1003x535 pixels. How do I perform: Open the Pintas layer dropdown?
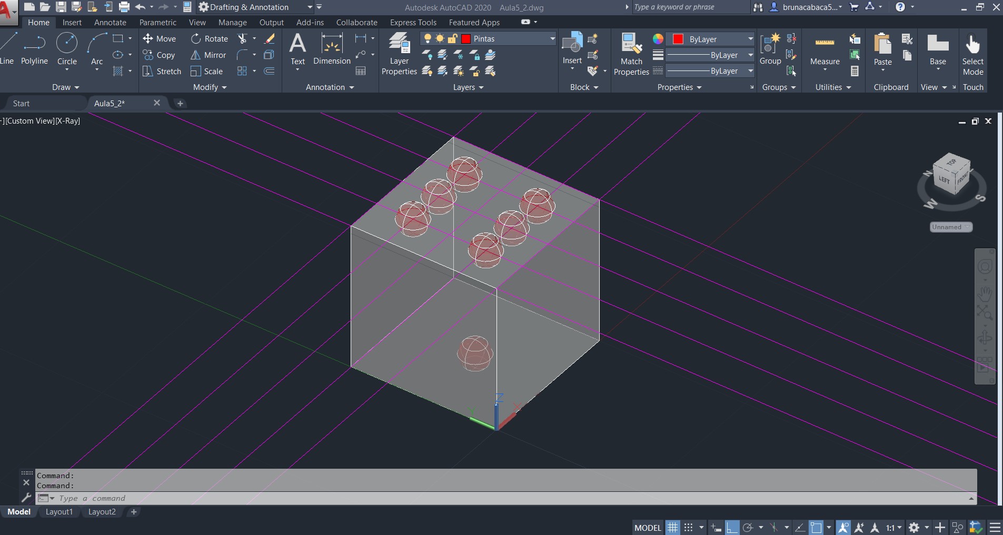pos(552,38)
